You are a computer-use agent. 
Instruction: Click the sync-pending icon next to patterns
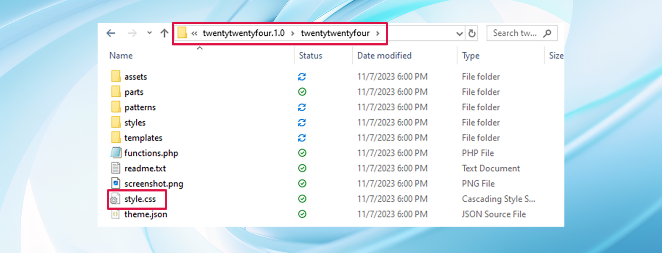pos(301,107)
